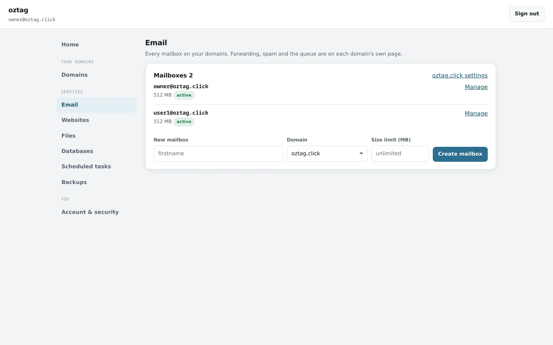
Task: Go to Backups
Action: (x=96, y=182)
